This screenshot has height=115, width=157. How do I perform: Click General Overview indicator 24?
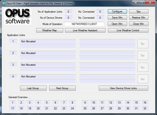[73, 108]
